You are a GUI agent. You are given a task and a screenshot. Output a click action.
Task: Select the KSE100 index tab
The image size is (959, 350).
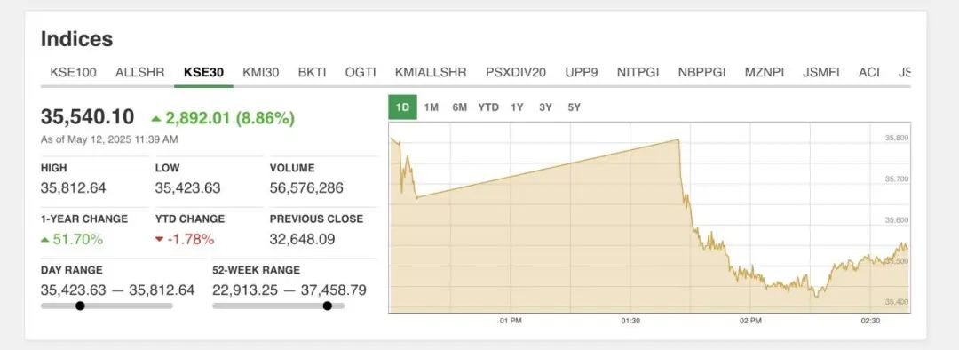tap(73, 72)
